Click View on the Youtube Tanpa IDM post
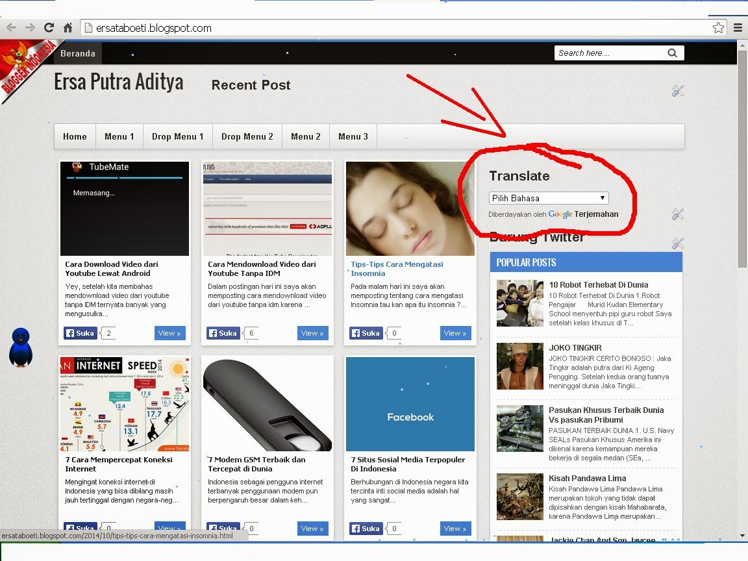This screenshot has width=748, height=561. click(x=312, y=333)
